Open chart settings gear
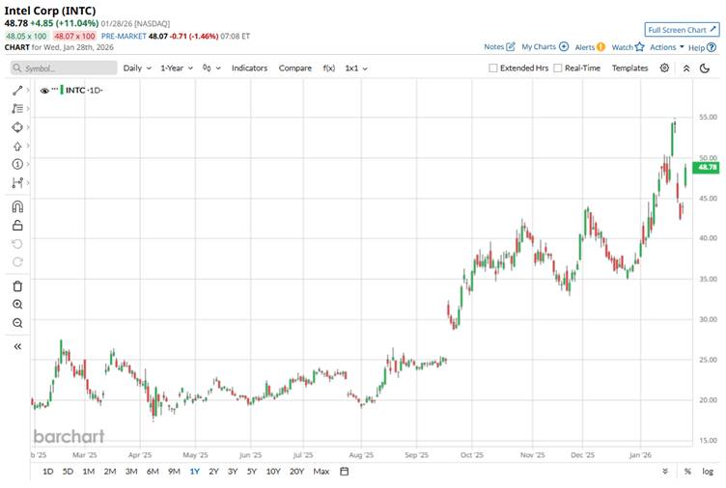 click(664, 68)
